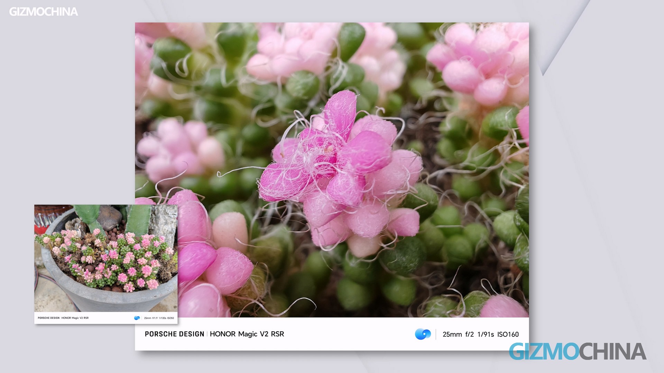The image size is (664, 373).
Task: Click the white GIZMOCHINA watermark at top-left
Action: point(43,12)
